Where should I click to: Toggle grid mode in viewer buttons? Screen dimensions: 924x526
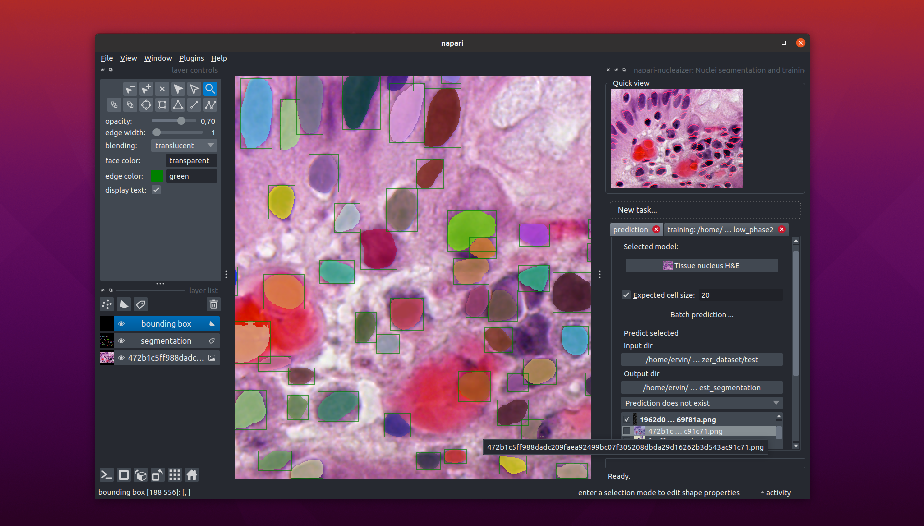click(175, 475)
